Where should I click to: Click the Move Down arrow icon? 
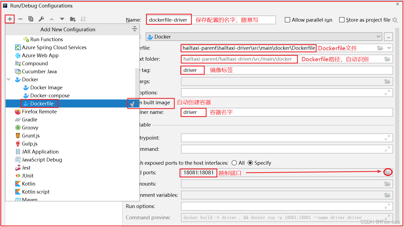(x=62, y=19)
